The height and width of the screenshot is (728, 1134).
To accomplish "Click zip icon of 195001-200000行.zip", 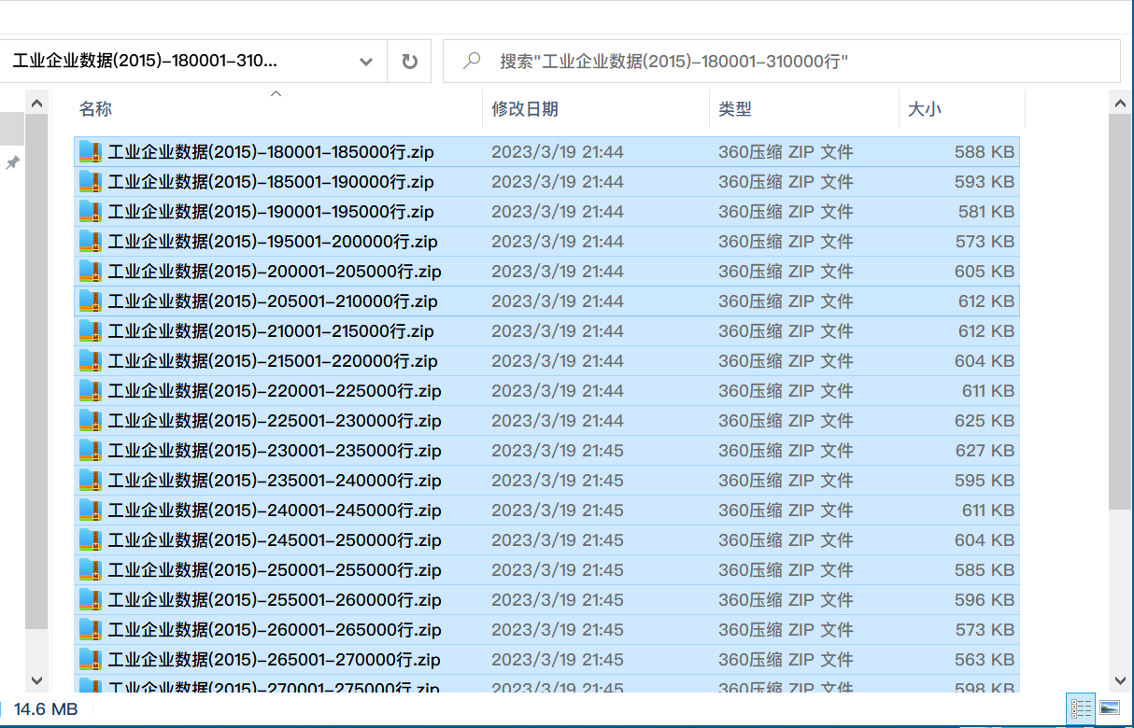I will tap(89, 242).
